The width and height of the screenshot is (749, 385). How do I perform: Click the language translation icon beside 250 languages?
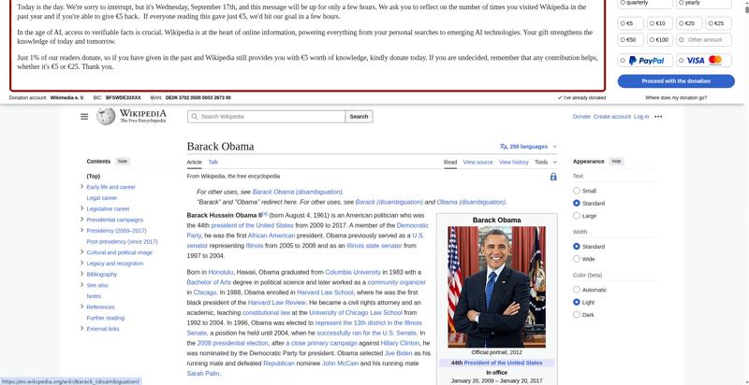coord(504,147)
